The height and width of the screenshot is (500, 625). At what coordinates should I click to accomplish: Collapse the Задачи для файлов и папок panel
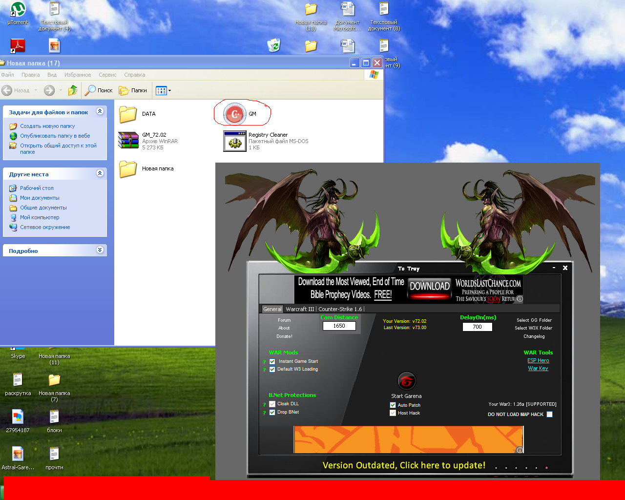[100, 111]
